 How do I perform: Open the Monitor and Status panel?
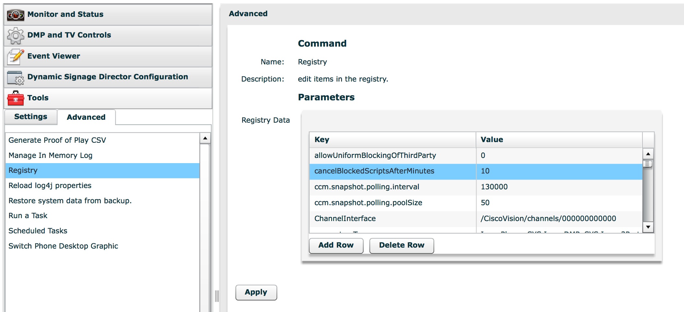[x=108, y=15]
